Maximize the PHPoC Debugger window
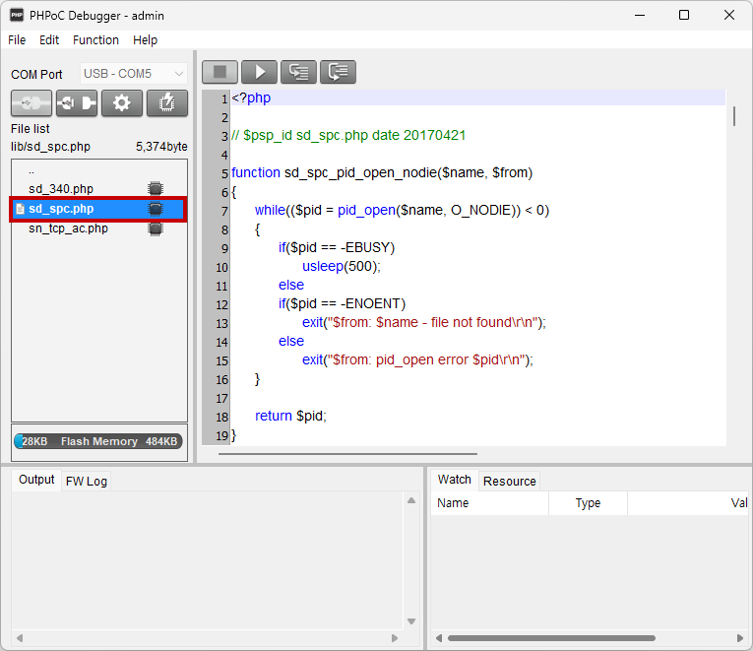 [684, 15]
